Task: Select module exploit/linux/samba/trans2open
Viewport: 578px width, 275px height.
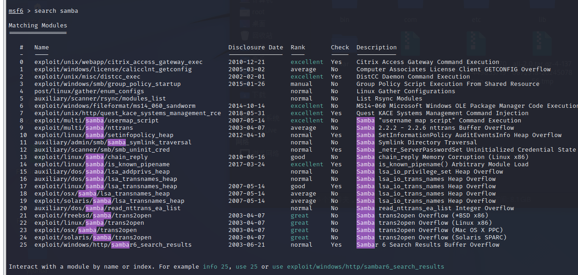Action: (89, 222)
